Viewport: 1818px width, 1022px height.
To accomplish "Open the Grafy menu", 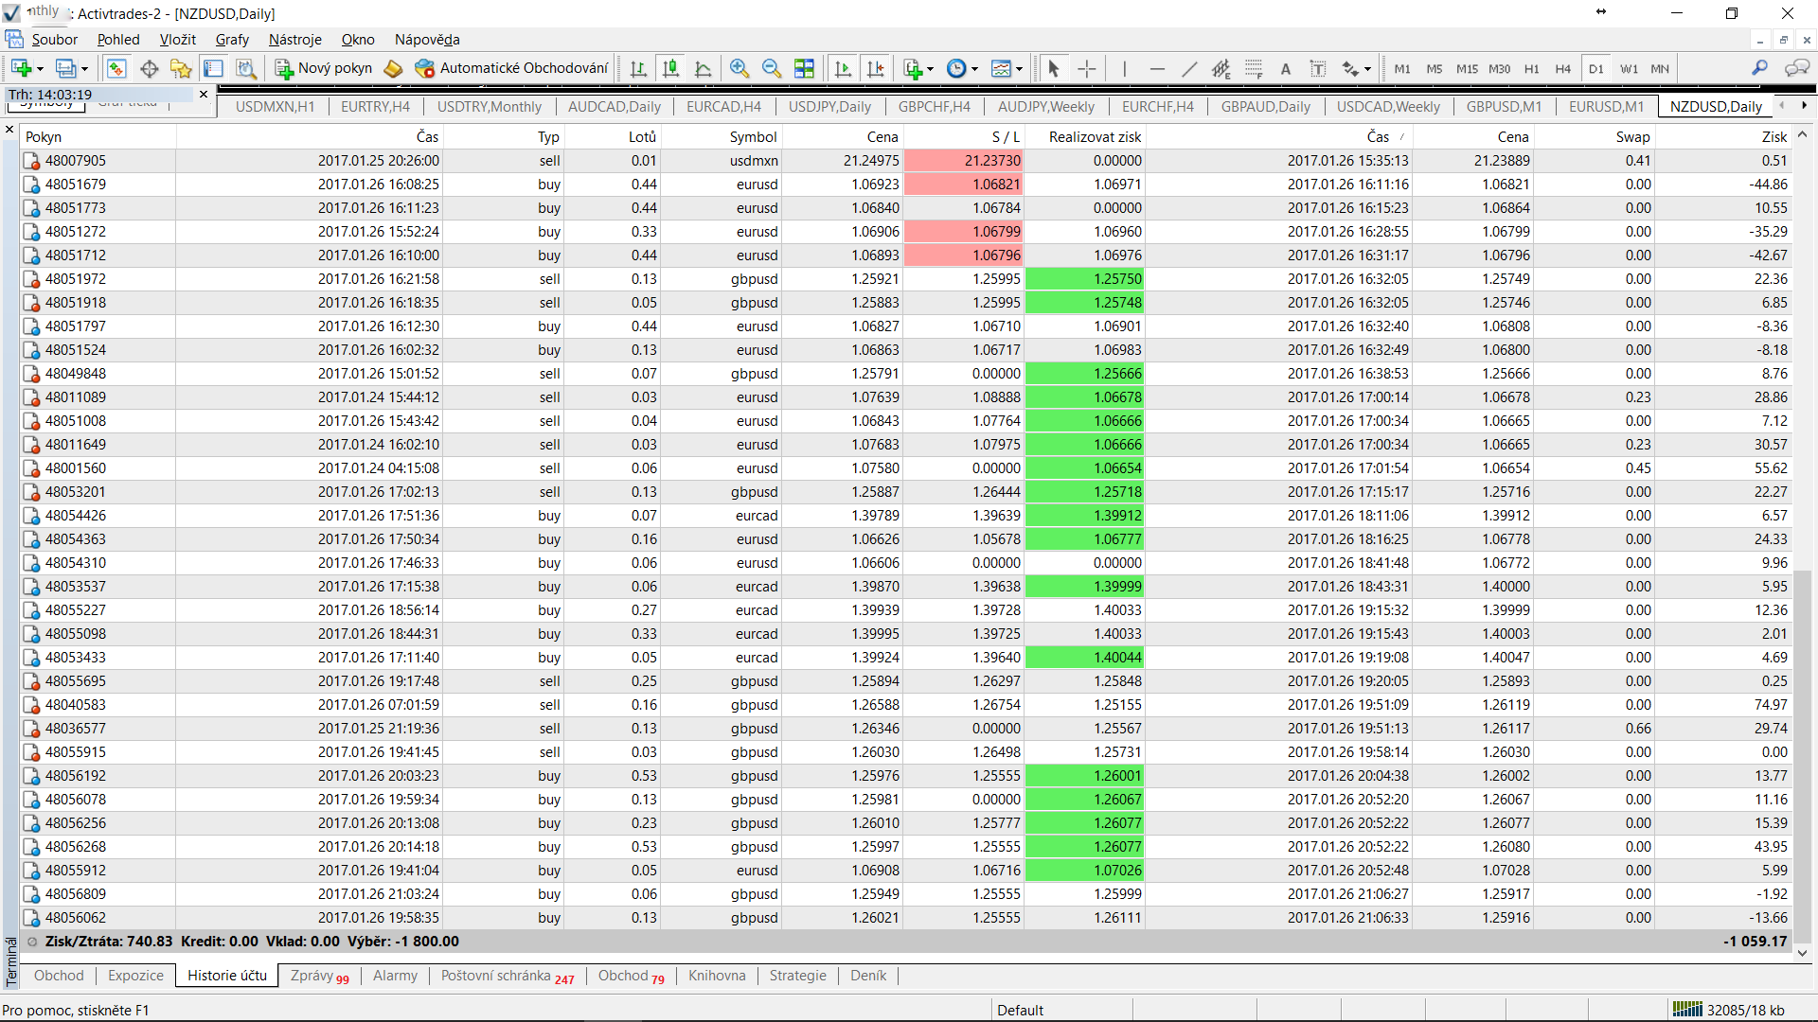I will 232,40.
